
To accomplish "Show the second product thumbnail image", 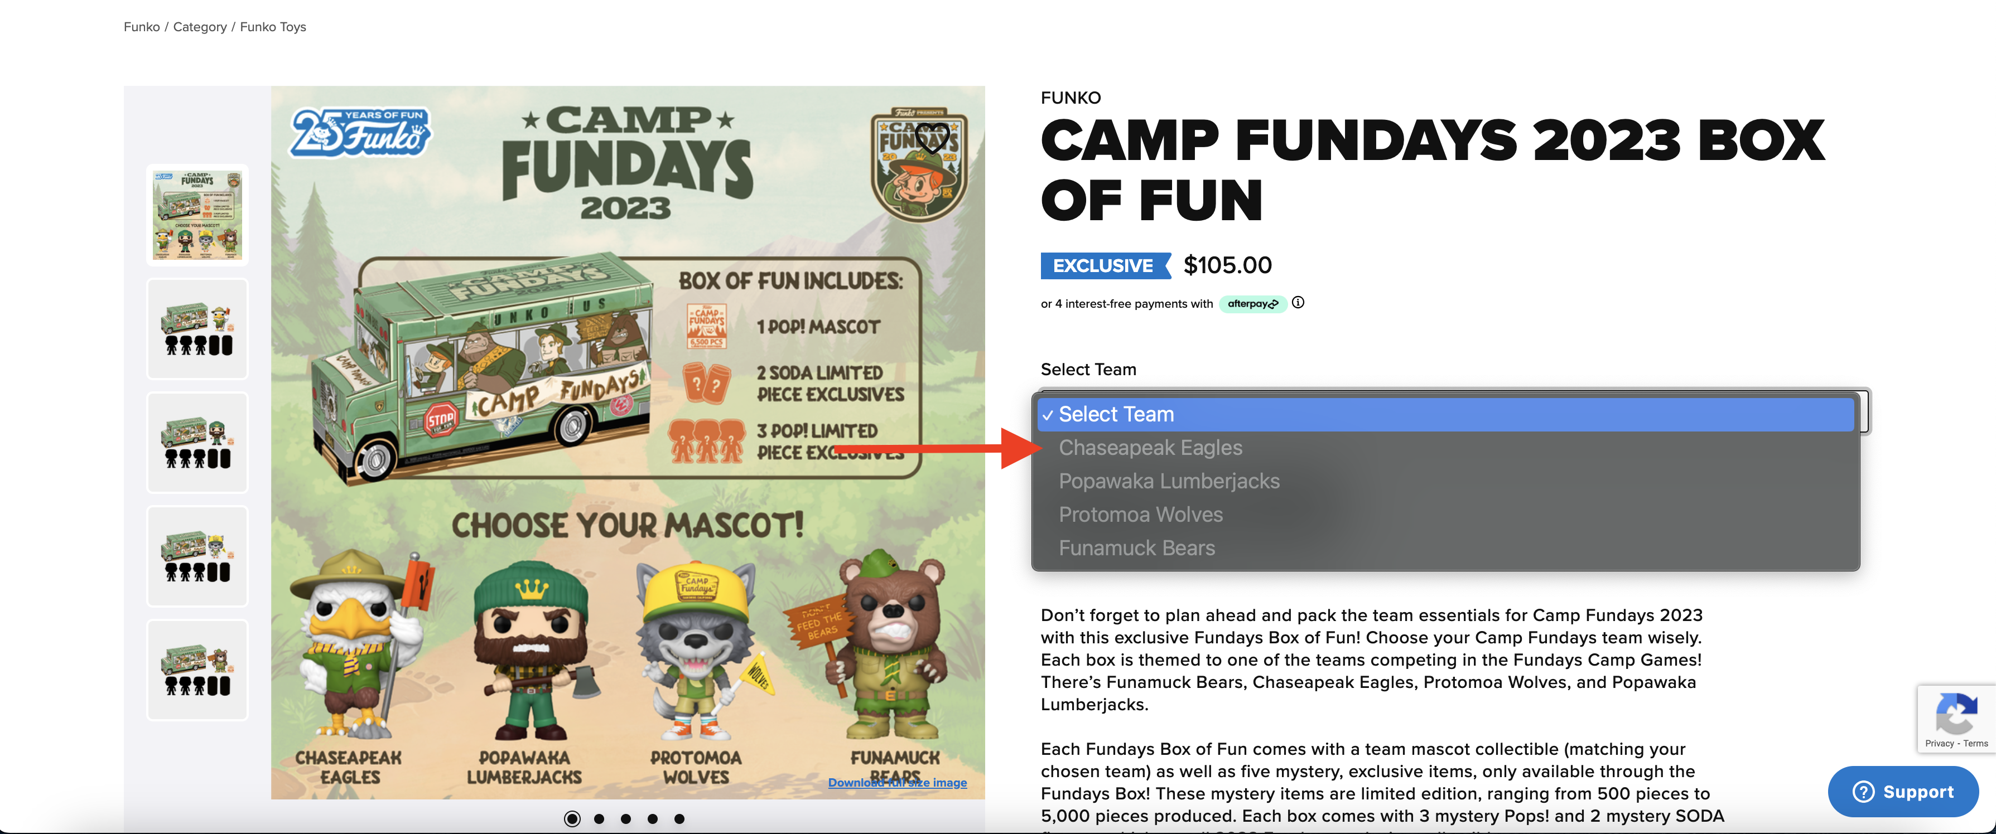I will (197, 328).
